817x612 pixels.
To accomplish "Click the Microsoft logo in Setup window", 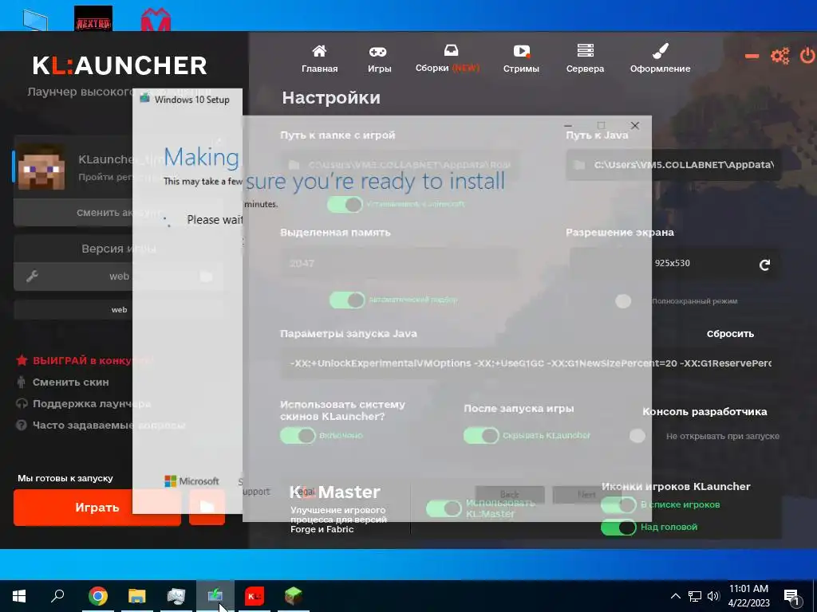I will pos(191,481).
